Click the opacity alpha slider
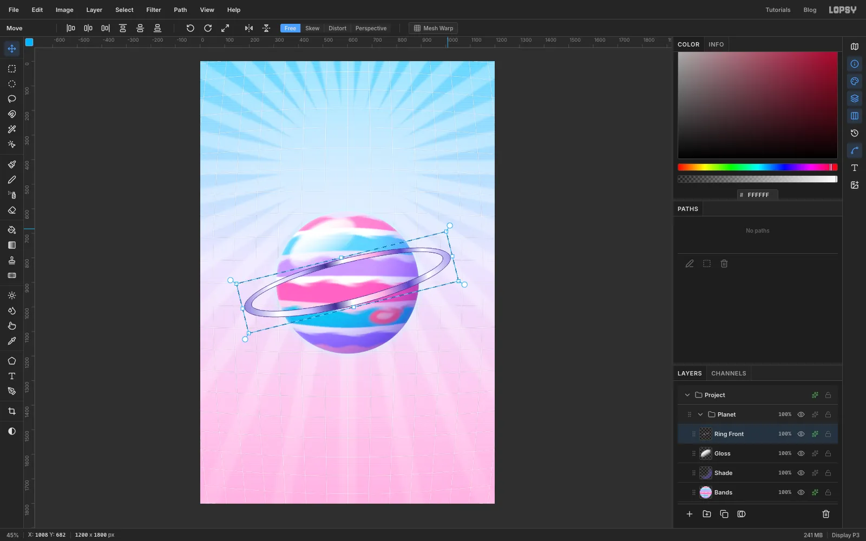The height and width of the screenshot is (541, 866). tap(758, 179)
